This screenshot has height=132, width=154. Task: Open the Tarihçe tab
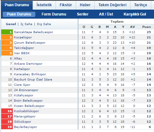point(141,5)
